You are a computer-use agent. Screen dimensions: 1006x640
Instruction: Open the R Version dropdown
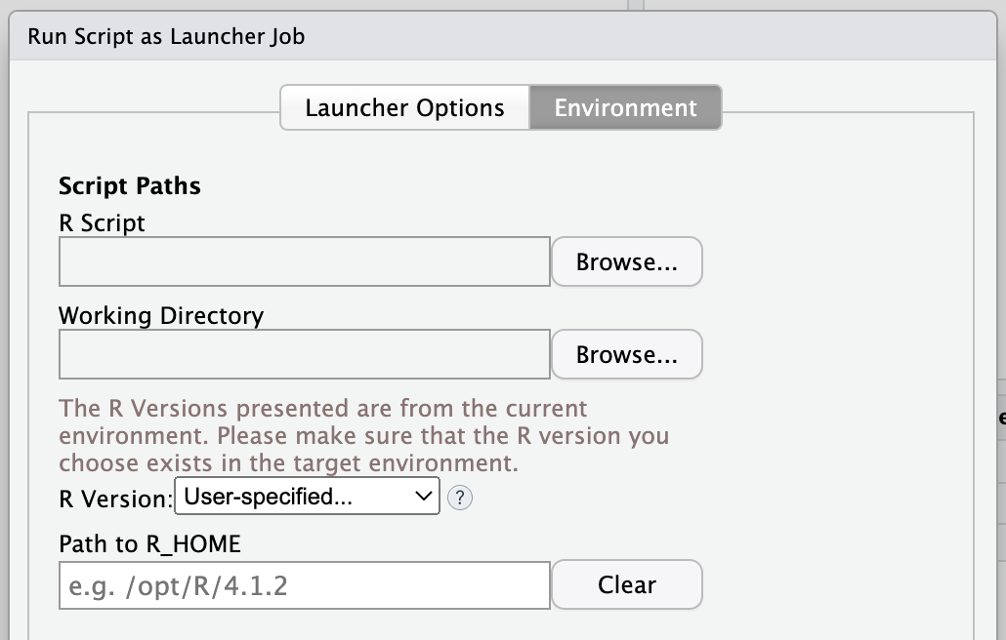click(307, 497)
